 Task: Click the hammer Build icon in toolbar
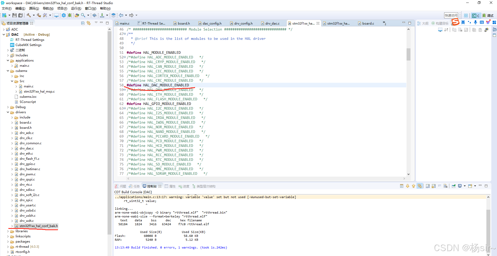29,15
